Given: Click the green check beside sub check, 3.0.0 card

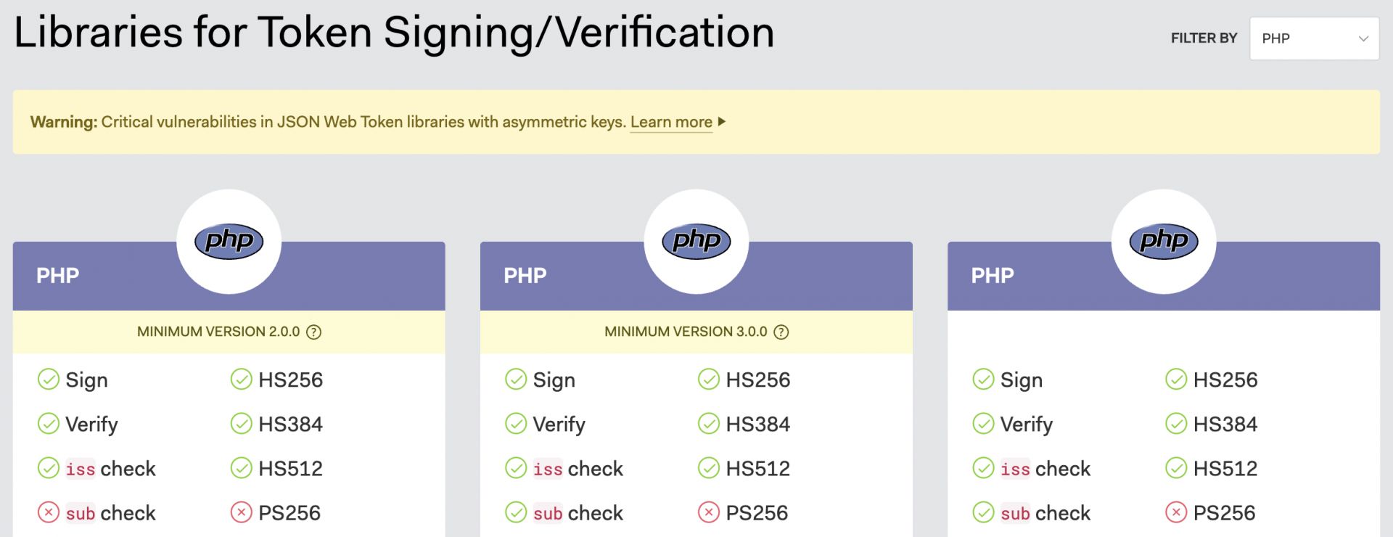Looking at the screenshot, I should point(516,513).
